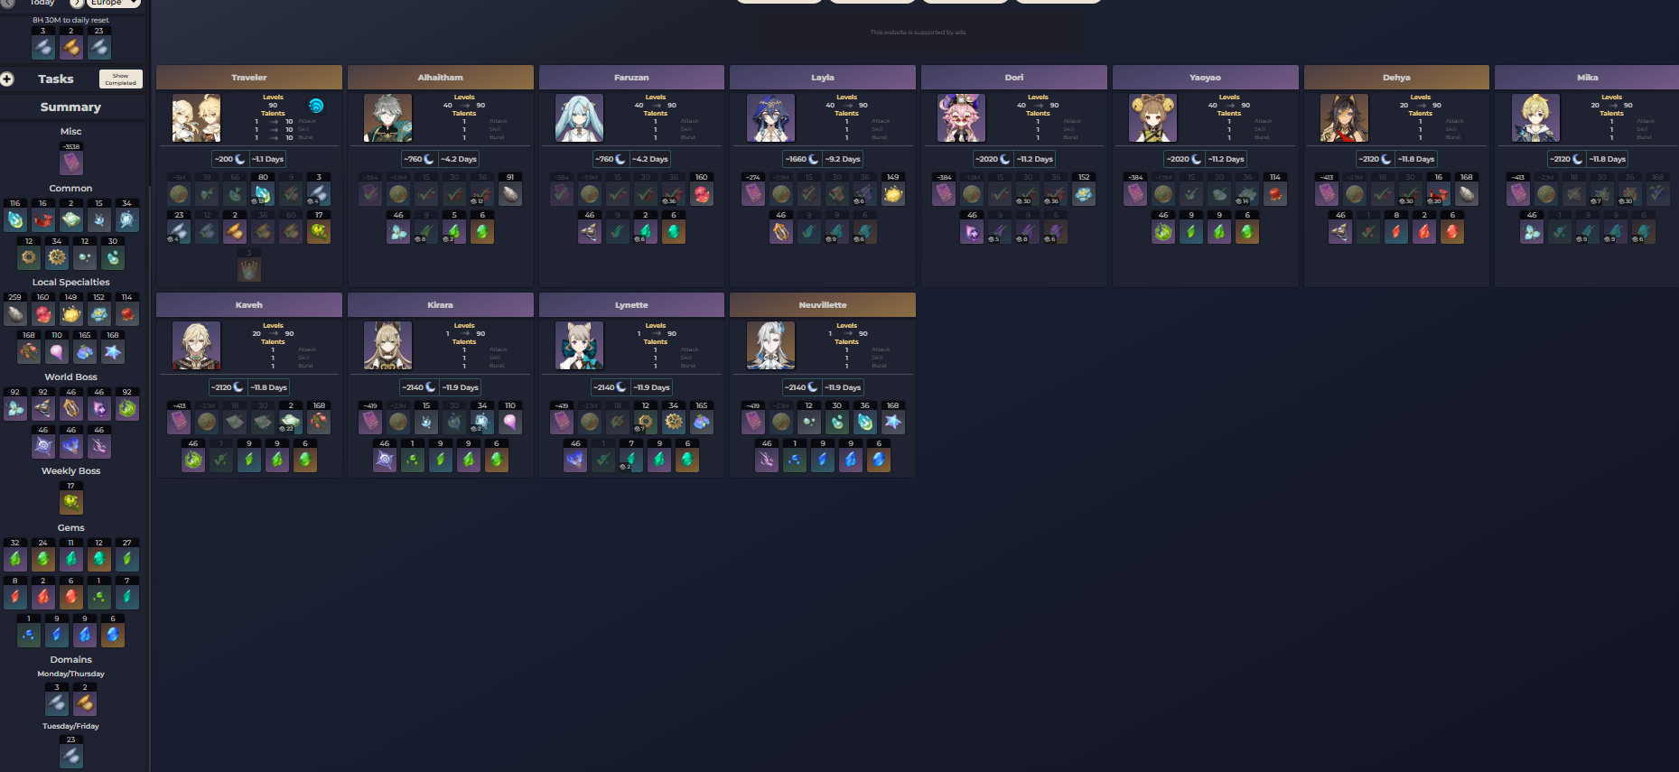The width and height of the screenshot is (1679, 772).
Task: Click Alhaitham's ~760 resin estimate
Action: click(419, 159)
